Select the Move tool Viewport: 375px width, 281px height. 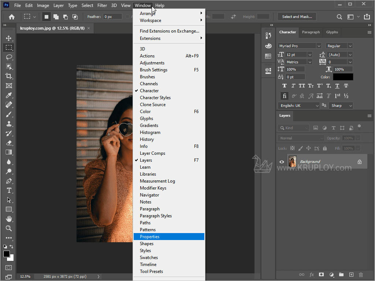pyautogui.click(x=9, y=38)
